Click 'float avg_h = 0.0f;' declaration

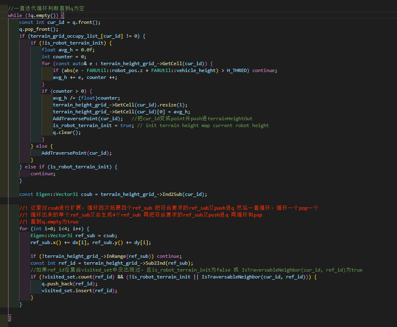click(68, 50)
